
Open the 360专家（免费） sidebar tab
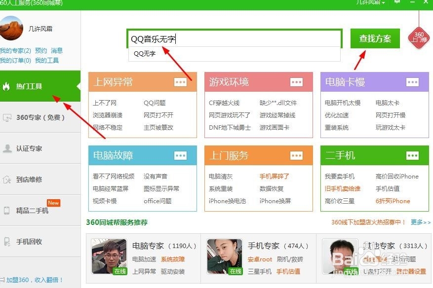coord(40,117)
